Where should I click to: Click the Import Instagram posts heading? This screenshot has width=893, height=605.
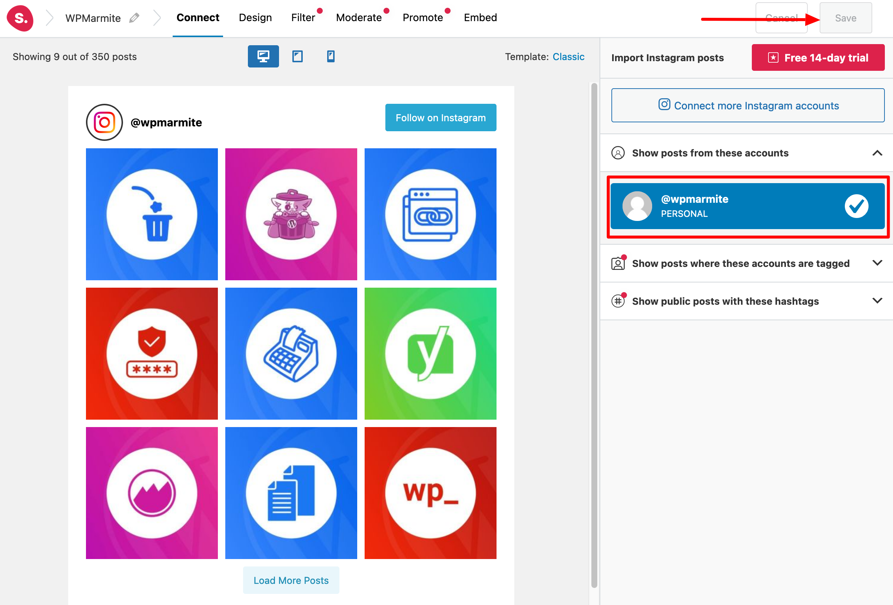(667, 58)
